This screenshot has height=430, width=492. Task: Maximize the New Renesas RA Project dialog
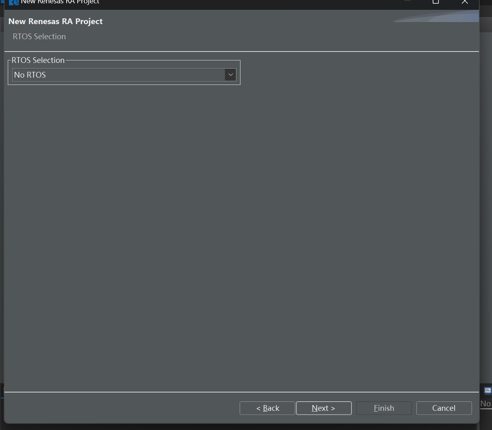tap(436, 2)
